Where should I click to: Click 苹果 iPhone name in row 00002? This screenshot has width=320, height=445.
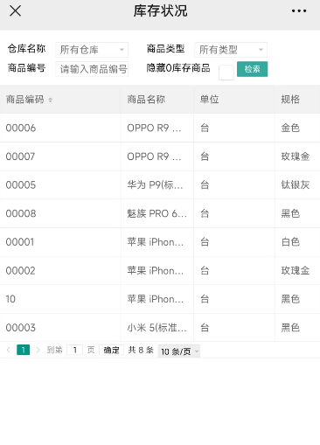[156, 271]
